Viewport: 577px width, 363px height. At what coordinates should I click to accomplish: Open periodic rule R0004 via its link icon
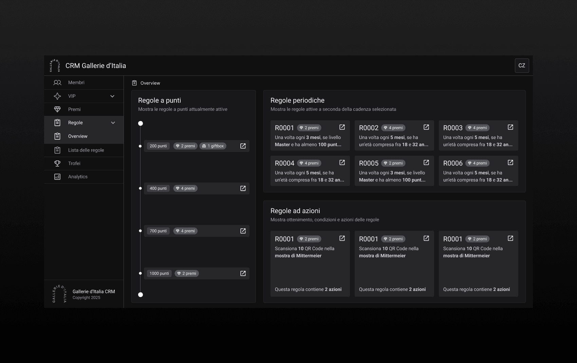pyautogui.click(x=342, y=162)
